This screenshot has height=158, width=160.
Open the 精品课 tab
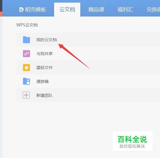(x=96, y=10)
